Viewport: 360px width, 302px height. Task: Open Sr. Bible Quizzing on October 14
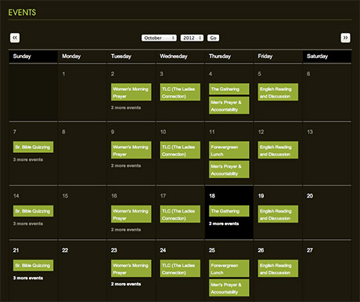[x=33, y=211]
